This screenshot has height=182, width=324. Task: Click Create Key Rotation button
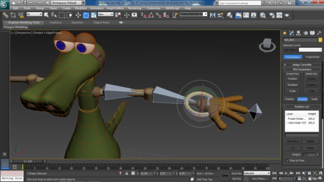click(293, 85)
